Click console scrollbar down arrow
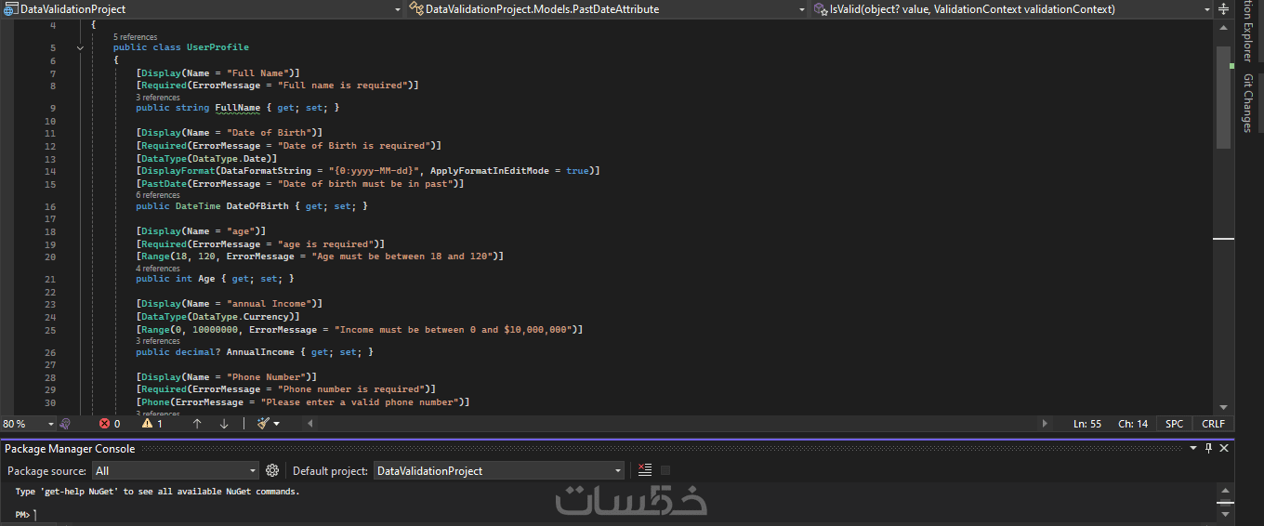Image resolution: width=1264 pixels, height=526 pixels. click(x=1226, y=513)
